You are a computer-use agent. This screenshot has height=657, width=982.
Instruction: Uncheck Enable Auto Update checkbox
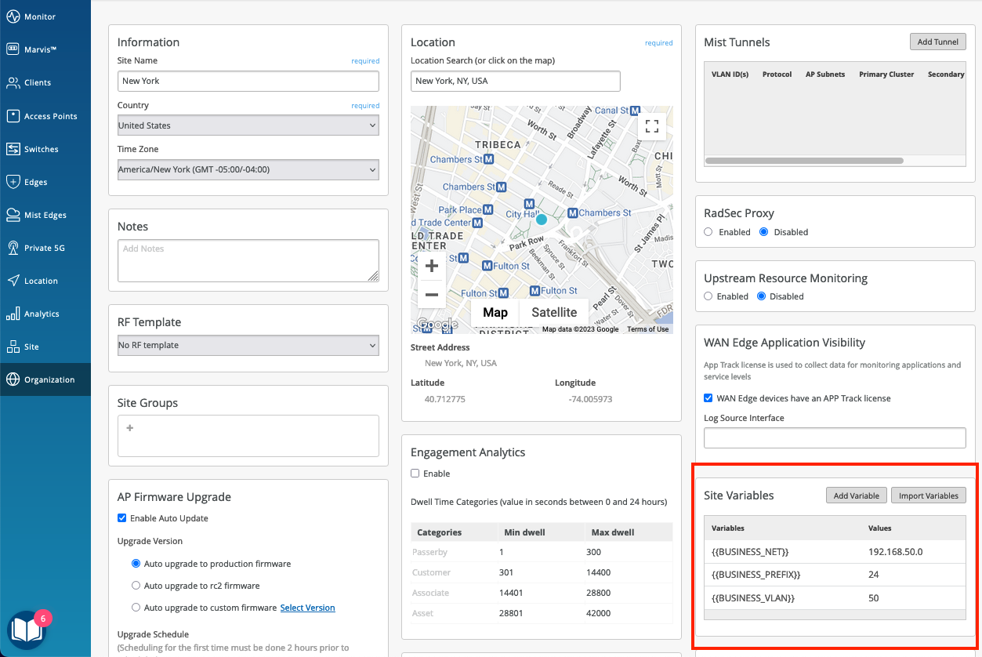[122, 518]
